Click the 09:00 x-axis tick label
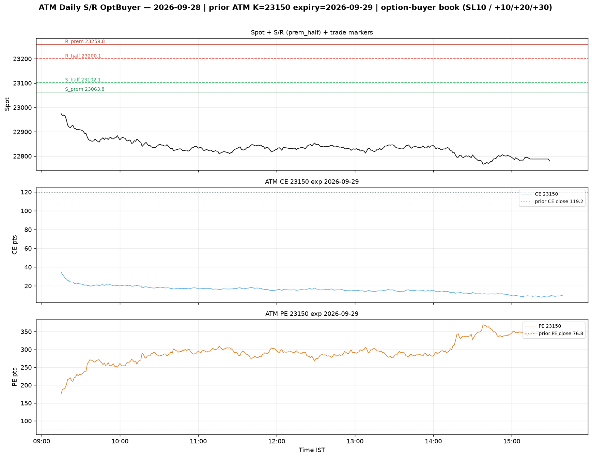Viewport: 592px width, 458px height. [42, 441]
